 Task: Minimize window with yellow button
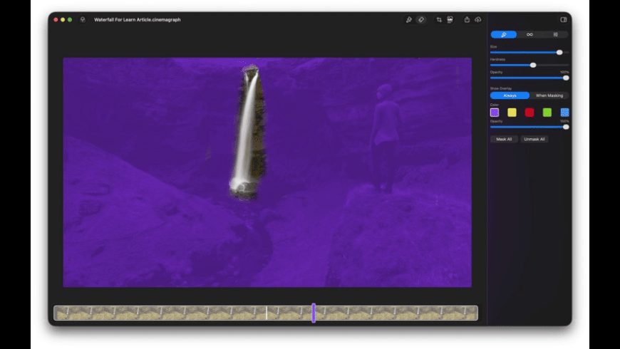[63, 20]
